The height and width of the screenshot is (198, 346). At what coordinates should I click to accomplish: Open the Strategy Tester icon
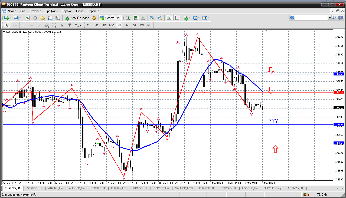(x=58, y=18)
